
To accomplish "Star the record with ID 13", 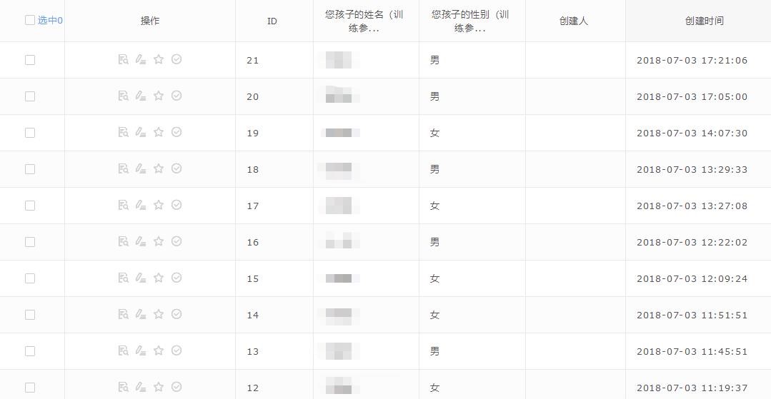I will tap(159, 350).
